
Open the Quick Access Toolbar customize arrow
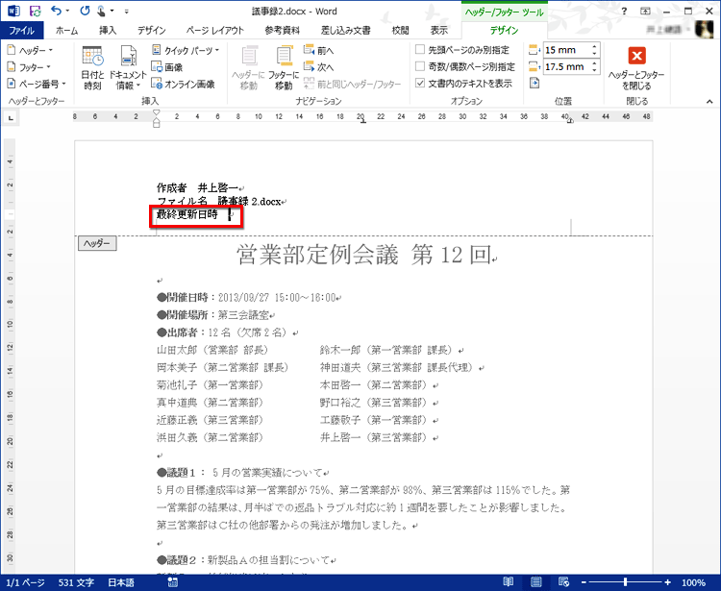pyautogui.click(x=127, y=12)
